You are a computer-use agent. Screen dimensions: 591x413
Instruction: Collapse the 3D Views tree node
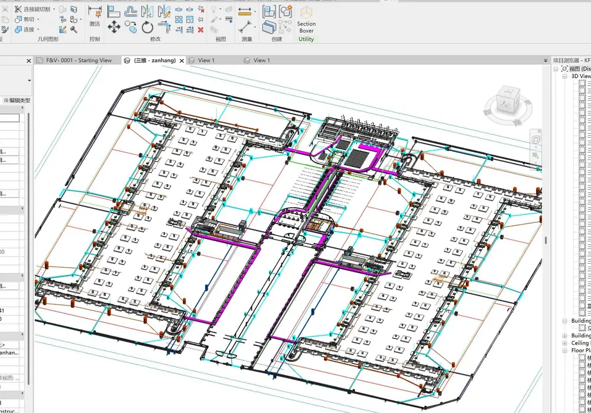tap(564, 76)
